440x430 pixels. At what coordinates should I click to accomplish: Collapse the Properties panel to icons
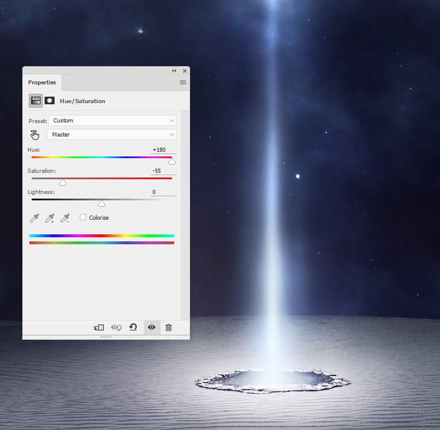click(174, 71)
